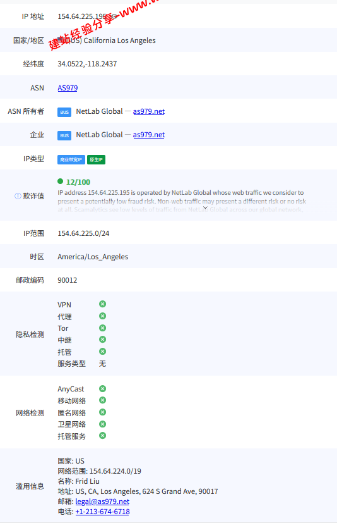Click the 滥用信息 row label
Viewport: 337px width, 523px height.
30,486
